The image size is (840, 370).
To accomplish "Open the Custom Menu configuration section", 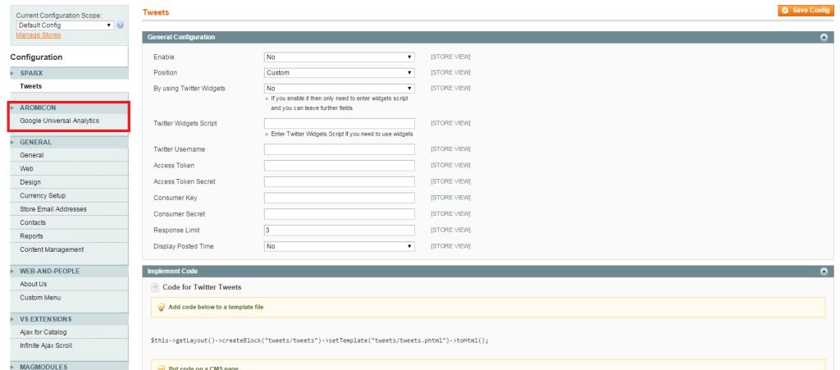I will [x=69, y=298].
